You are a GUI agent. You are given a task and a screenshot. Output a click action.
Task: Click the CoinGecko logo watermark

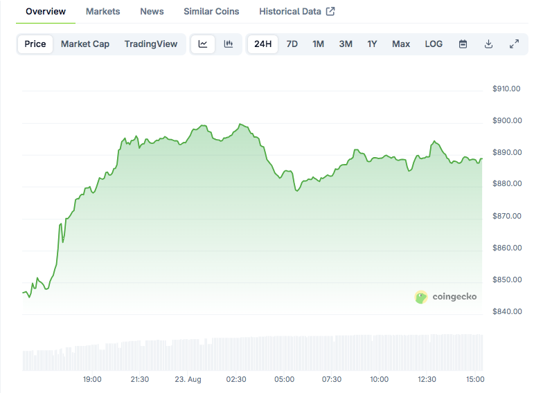pyautogui.click(x=445, y=297)
